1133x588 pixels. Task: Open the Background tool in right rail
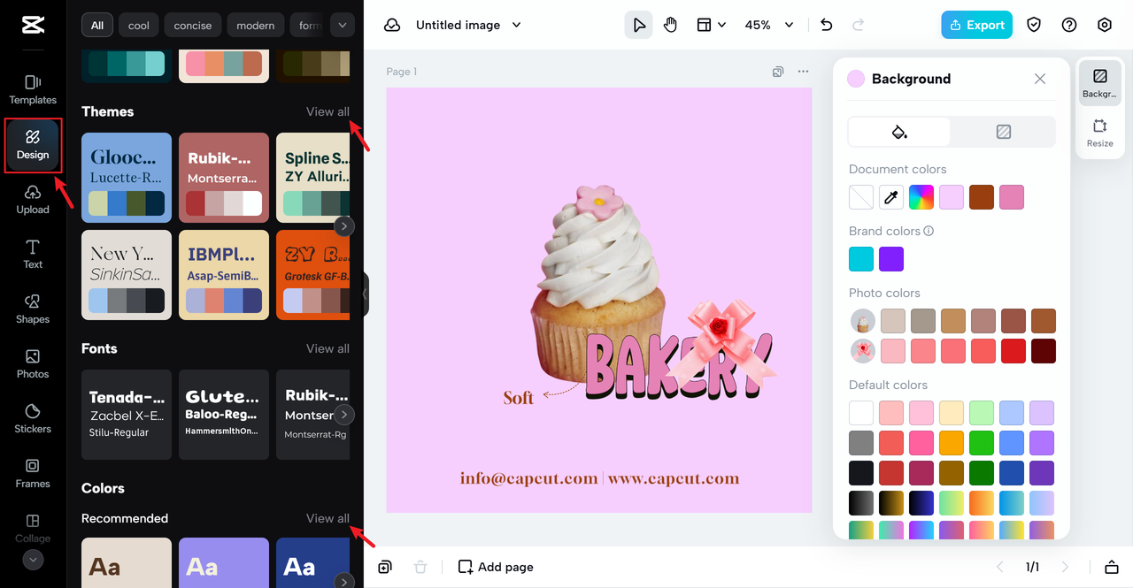1100,83
